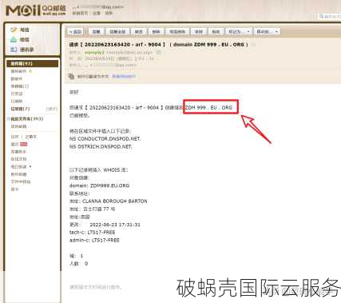Image resolution: width=341 pixels, height=303 pixels.
Task: Click the QQ Mail logo
Action: (x=36, y=10)
